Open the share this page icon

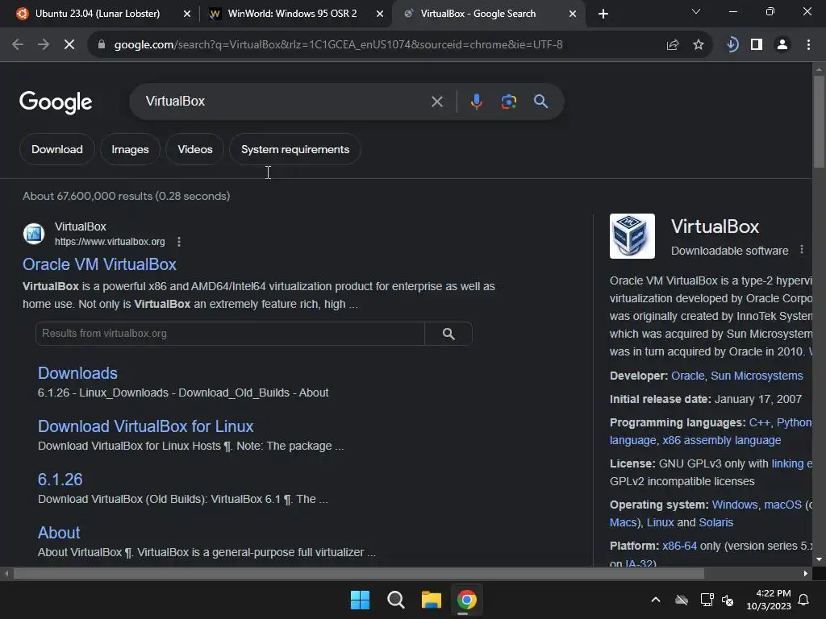coord(673,45)
